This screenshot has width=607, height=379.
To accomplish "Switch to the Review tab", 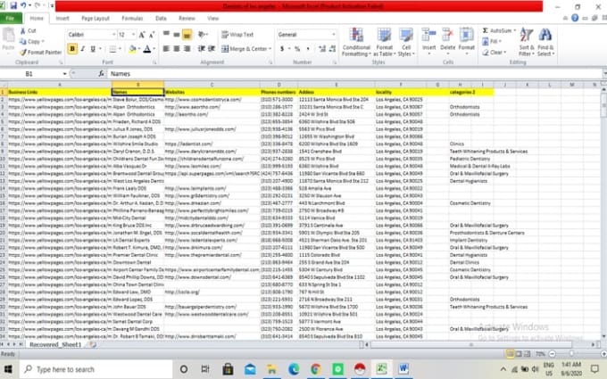I will (x=187, y=18).
